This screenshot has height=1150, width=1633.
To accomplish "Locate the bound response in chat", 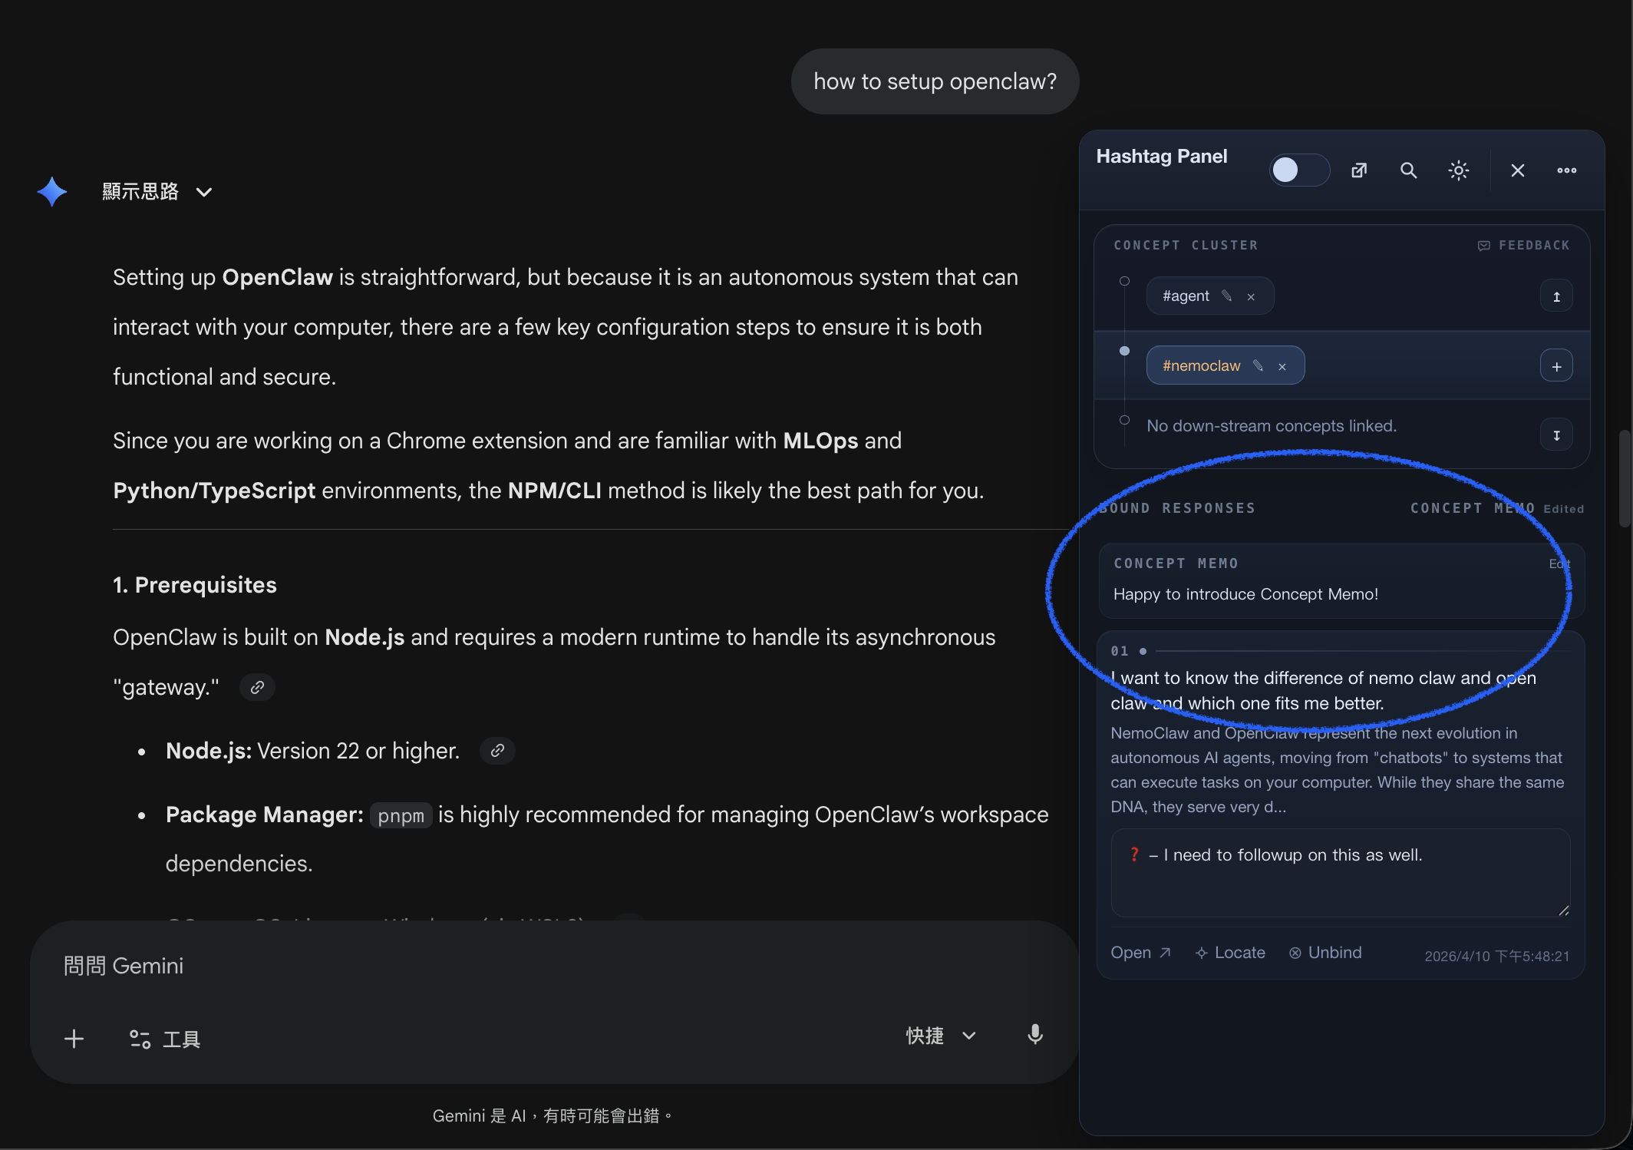I will 1230,952.
